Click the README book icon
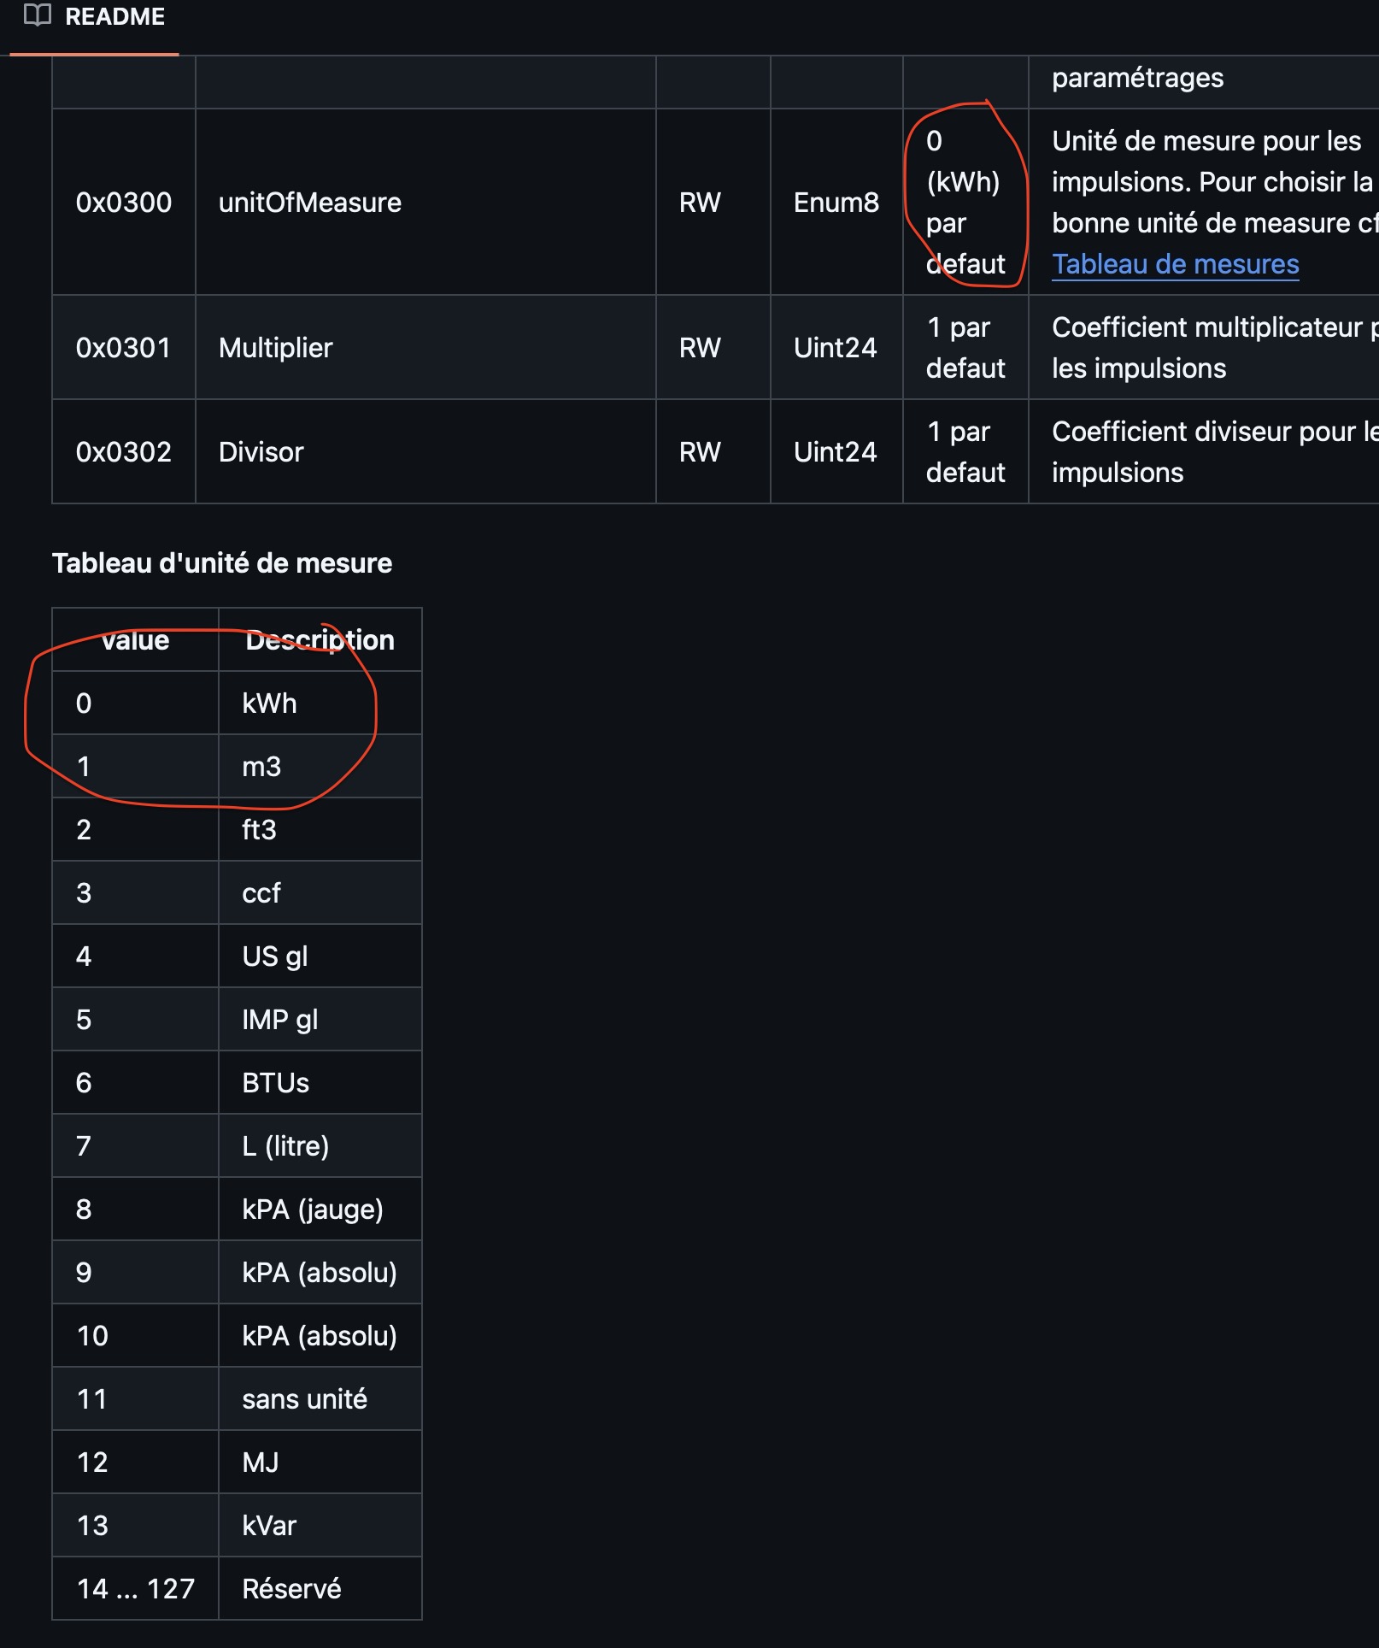 [x=37, y=15]
